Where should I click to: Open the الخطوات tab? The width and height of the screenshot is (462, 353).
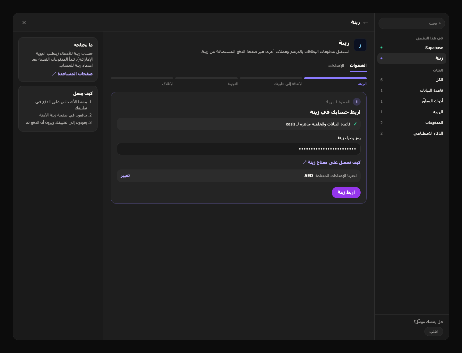(358, 65)
